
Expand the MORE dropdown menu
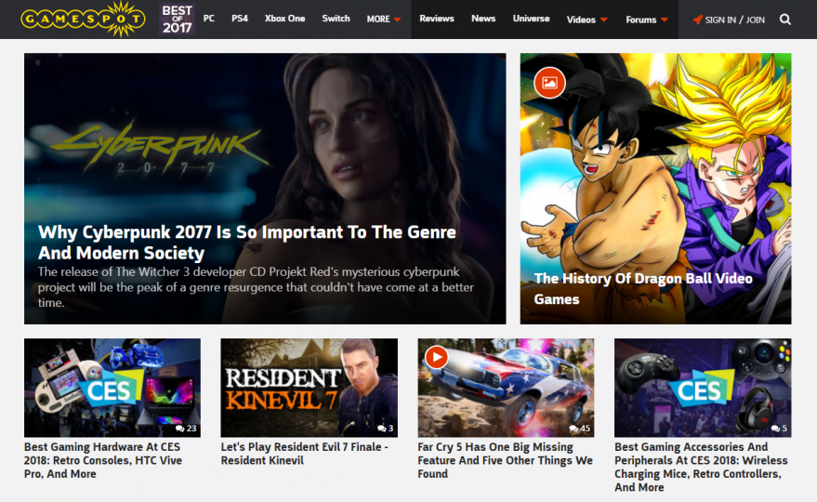pos(384,20)
